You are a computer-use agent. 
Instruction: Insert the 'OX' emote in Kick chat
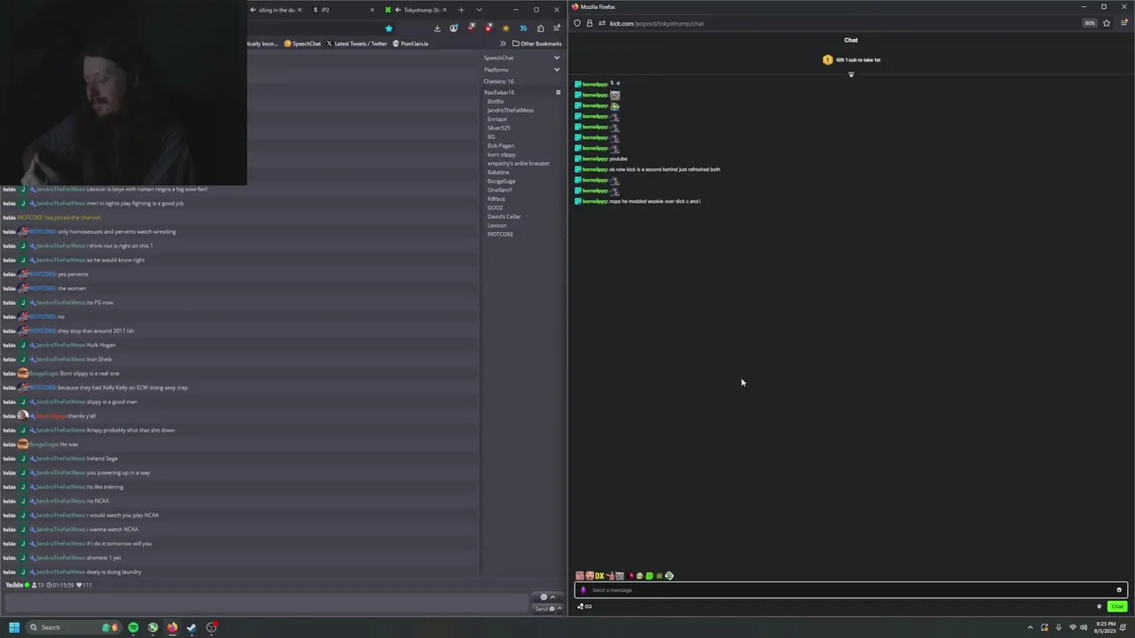599,576
